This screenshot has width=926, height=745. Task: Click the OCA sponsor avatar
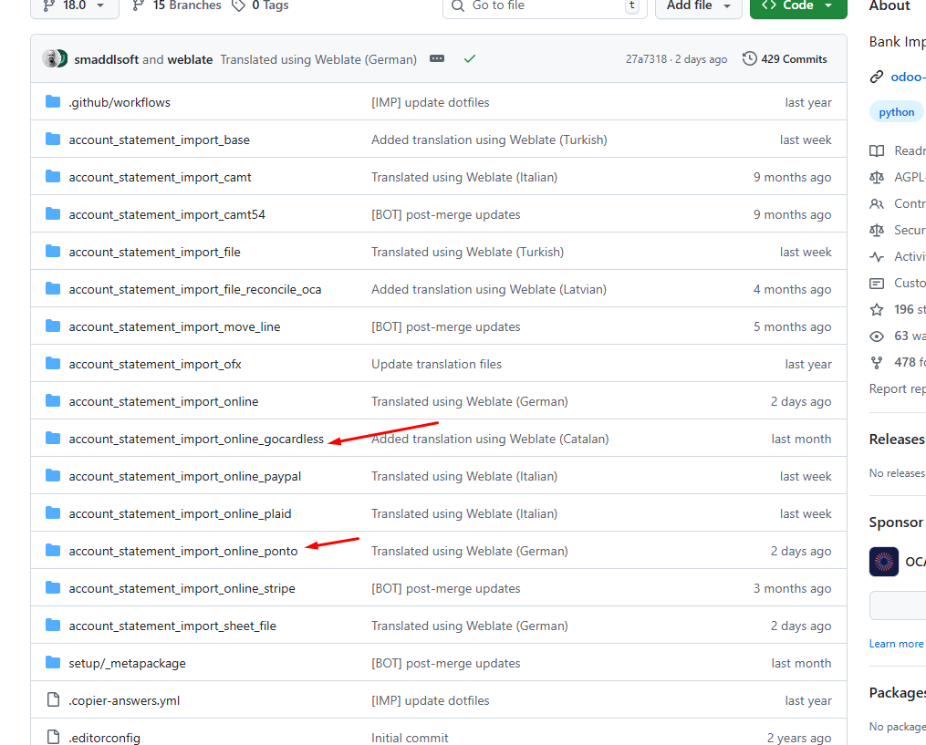point(884,562)
